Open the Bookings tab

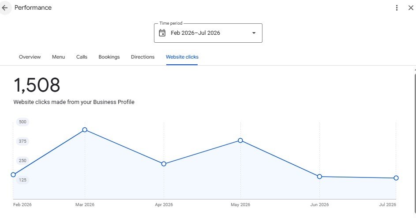click(x=109, y=57)
